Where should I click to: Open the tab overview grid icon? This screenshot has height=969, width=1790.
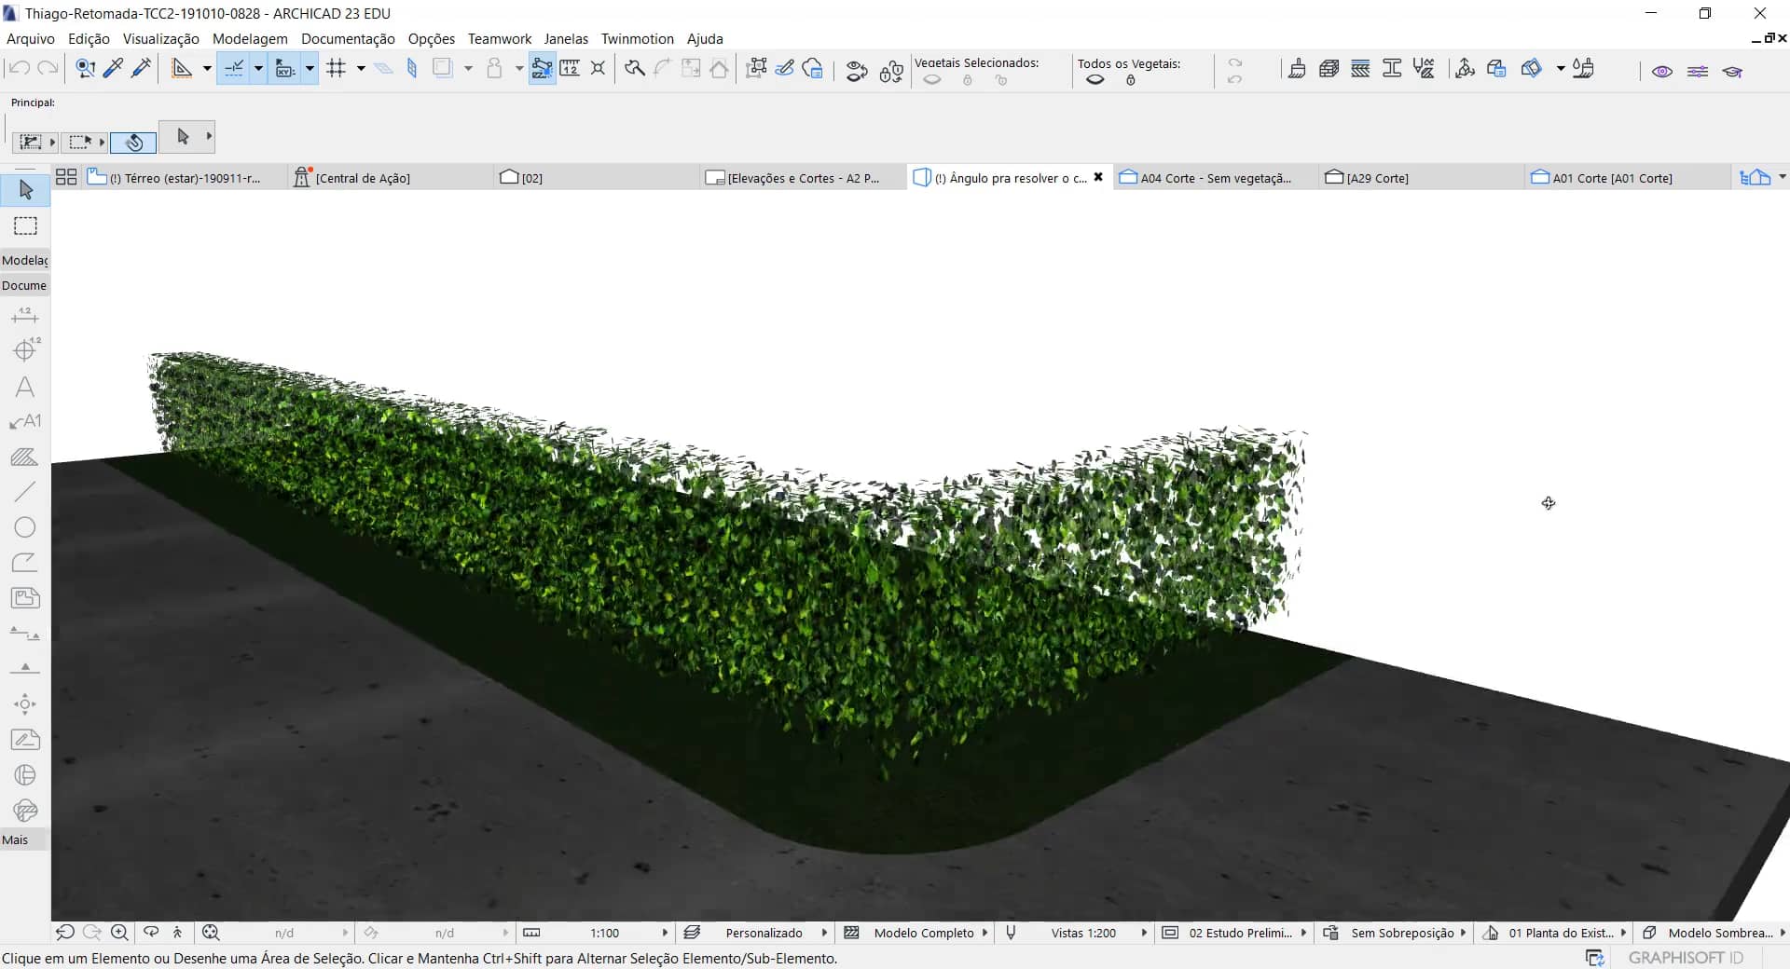tap(66, 177)
